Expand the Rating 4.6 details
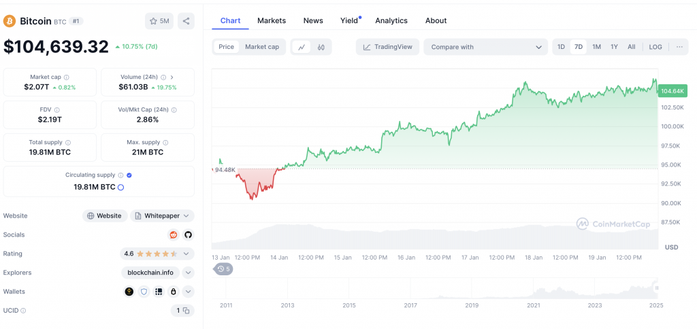Screen dimensions: 697x329 pos(157,254)
